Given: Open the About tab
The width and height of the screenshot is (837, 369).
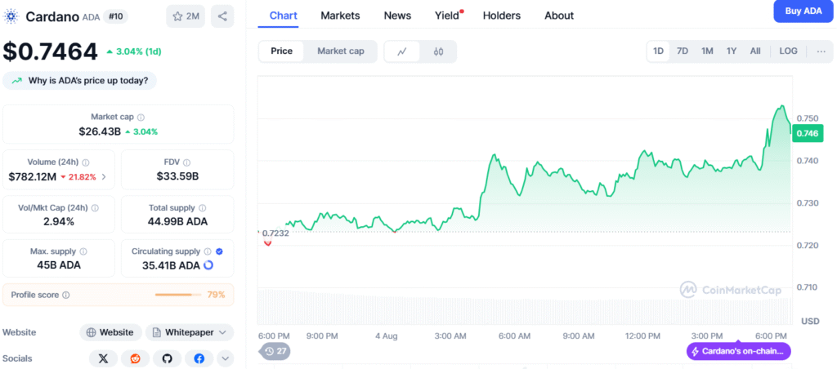Looking at the screenshot, I should (559, 16).
